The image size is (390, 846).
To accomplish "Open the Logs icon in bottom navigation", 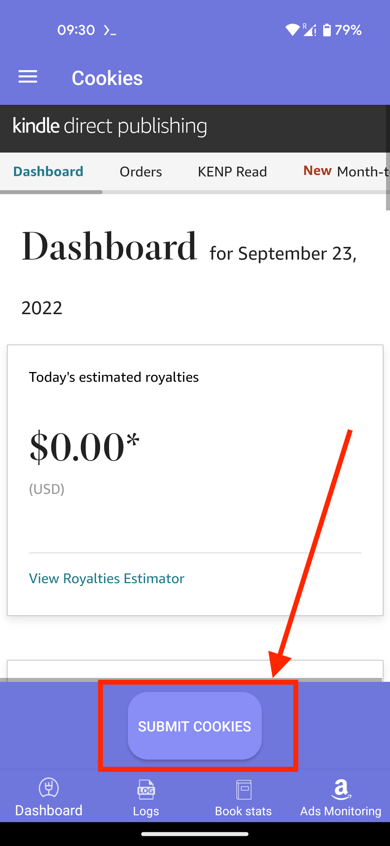I will [x=146, y=789].
